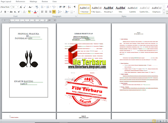Open the font name dropdown
Screen dimensions: 168x123
[x=10, y=7]
